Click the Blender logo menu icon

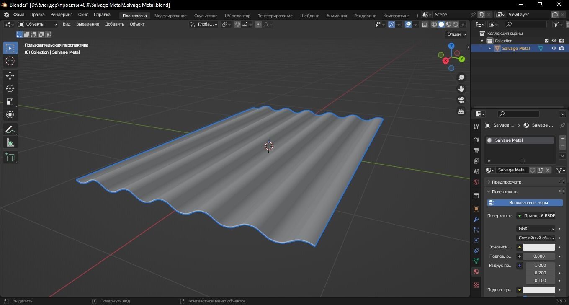pos(7,15)
